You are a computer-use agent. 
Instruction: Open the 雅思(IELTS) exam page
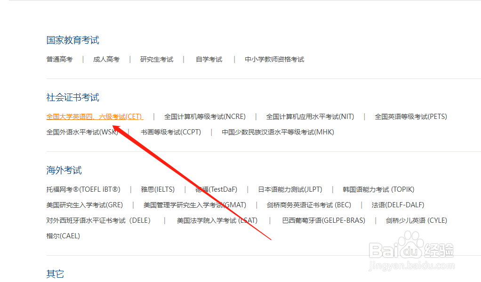tap(157, 189)
